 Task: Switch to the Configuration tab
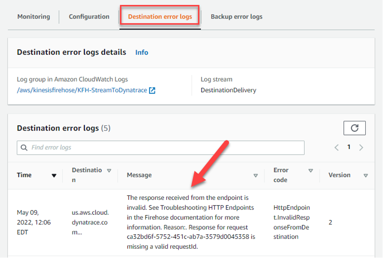click(x=88, y=16)
